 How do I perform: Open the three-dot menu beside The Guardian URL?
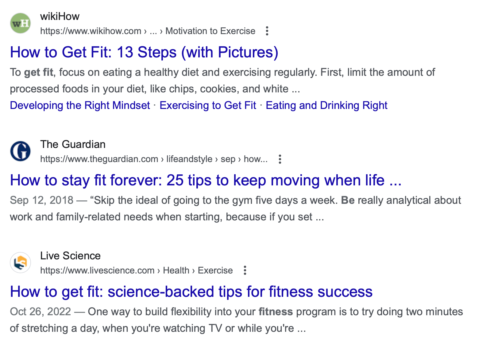(x=280, y=159)
